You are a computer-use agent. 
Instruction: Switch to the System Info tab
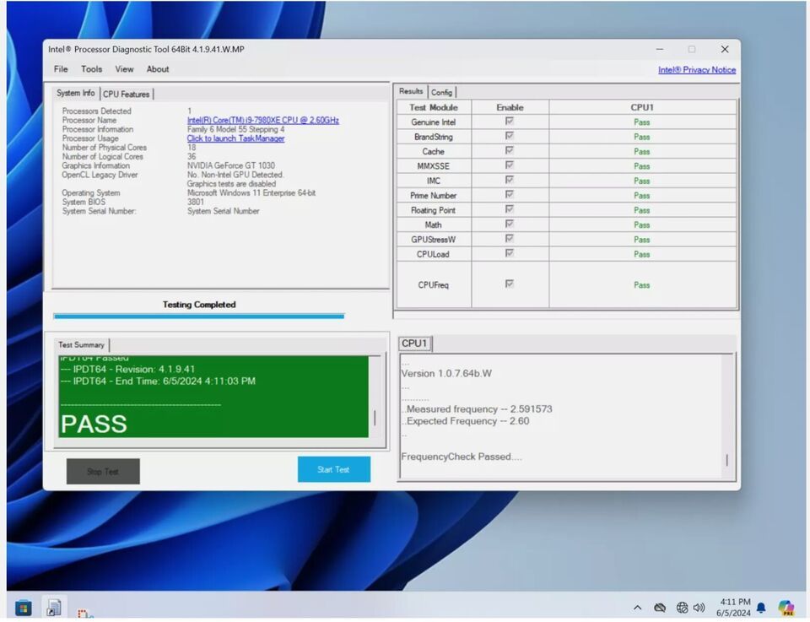tap(75, 93)
